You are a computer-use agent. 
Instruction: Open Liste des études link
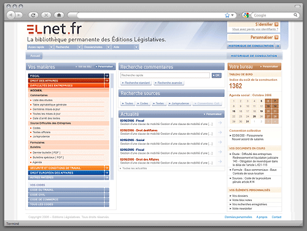(42, 100)
